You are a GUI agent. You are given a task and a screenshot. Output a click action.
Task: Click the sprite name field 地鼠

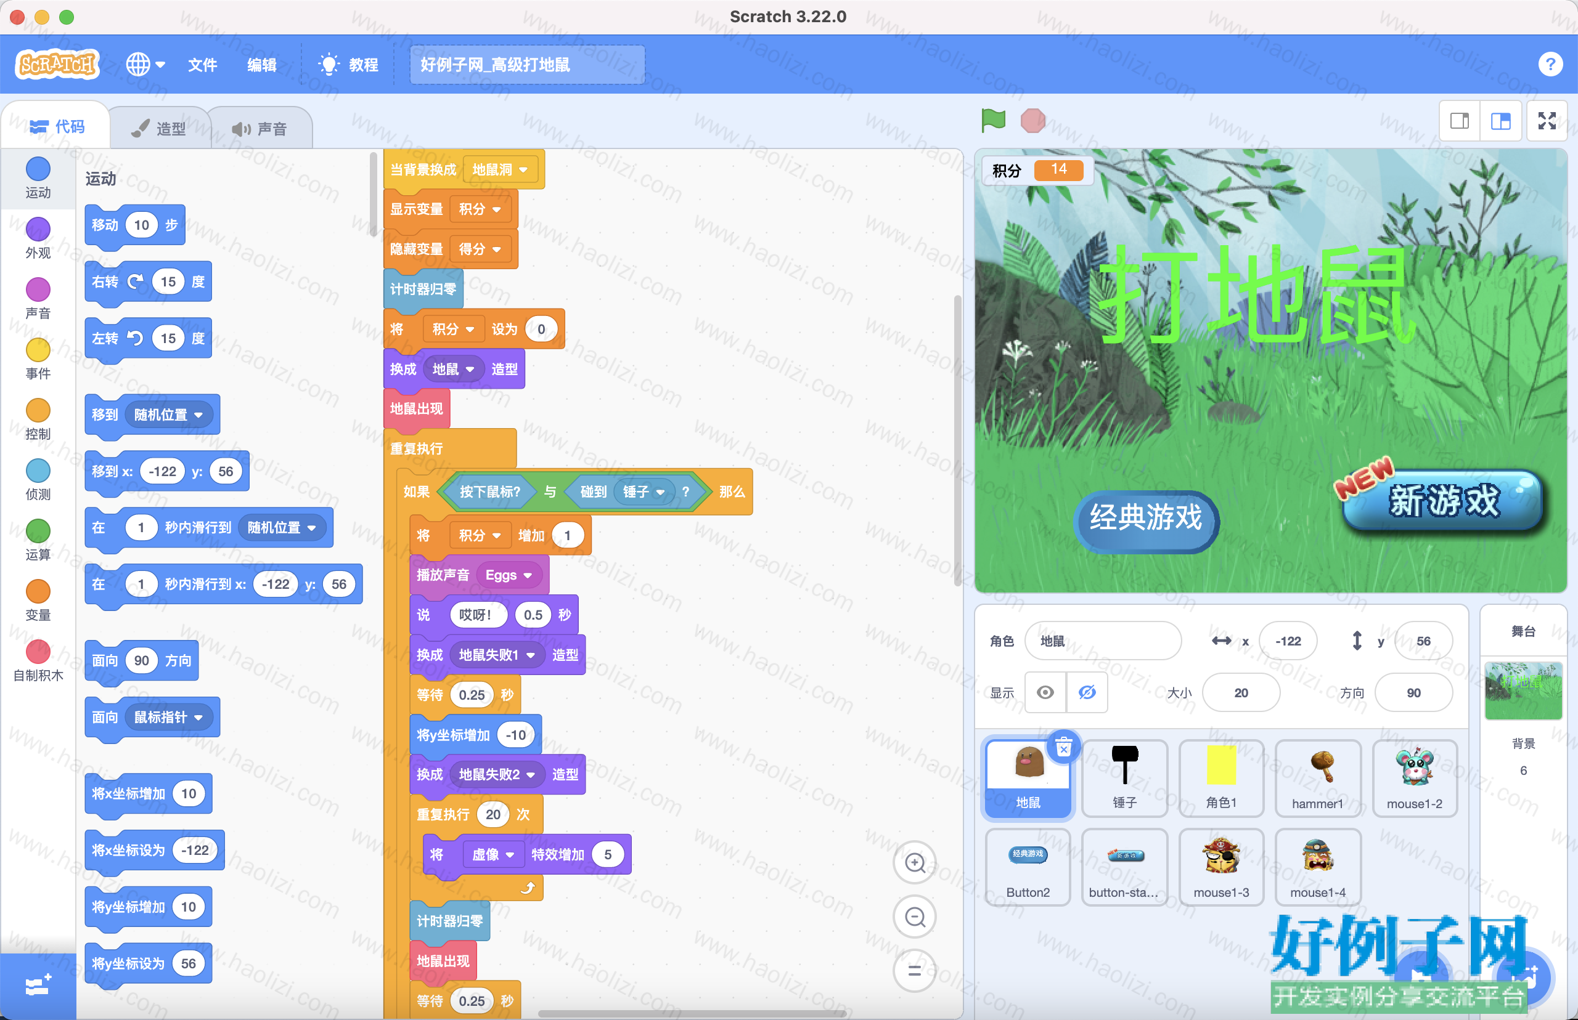[x=1103, y=641]
